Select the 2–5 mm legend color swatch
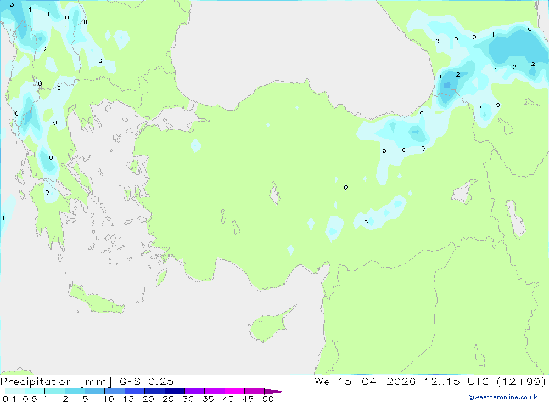Screen dimensions: 549x402 75,391
